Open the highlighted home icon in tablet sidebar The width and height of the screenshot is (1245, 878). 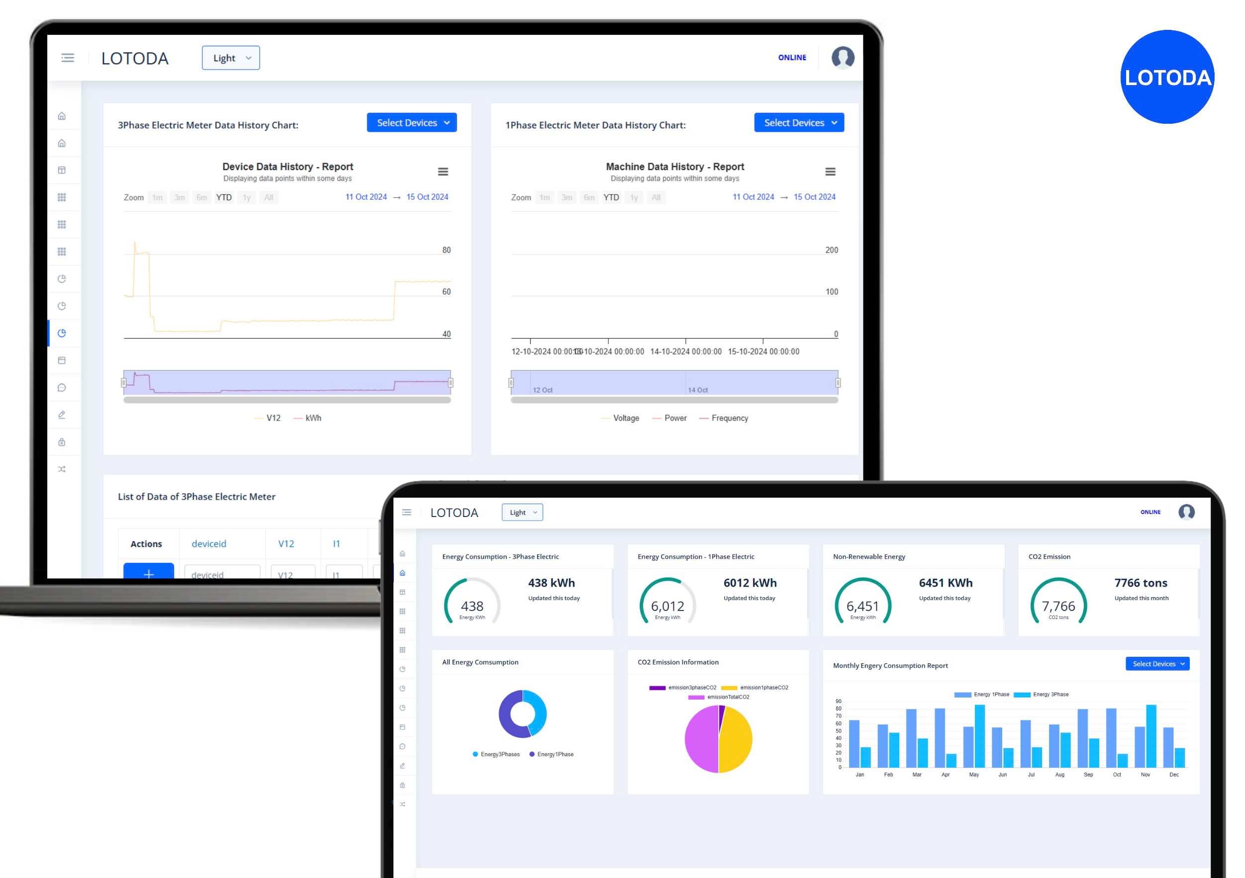coord(402,573)
